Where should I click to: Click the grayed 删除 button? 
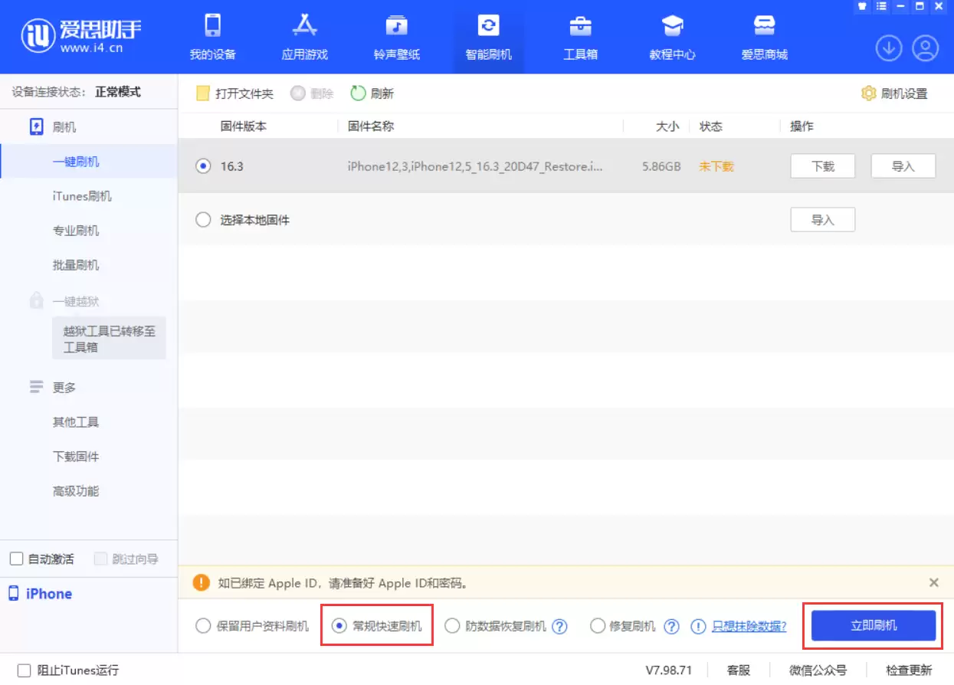coord(313,93)
